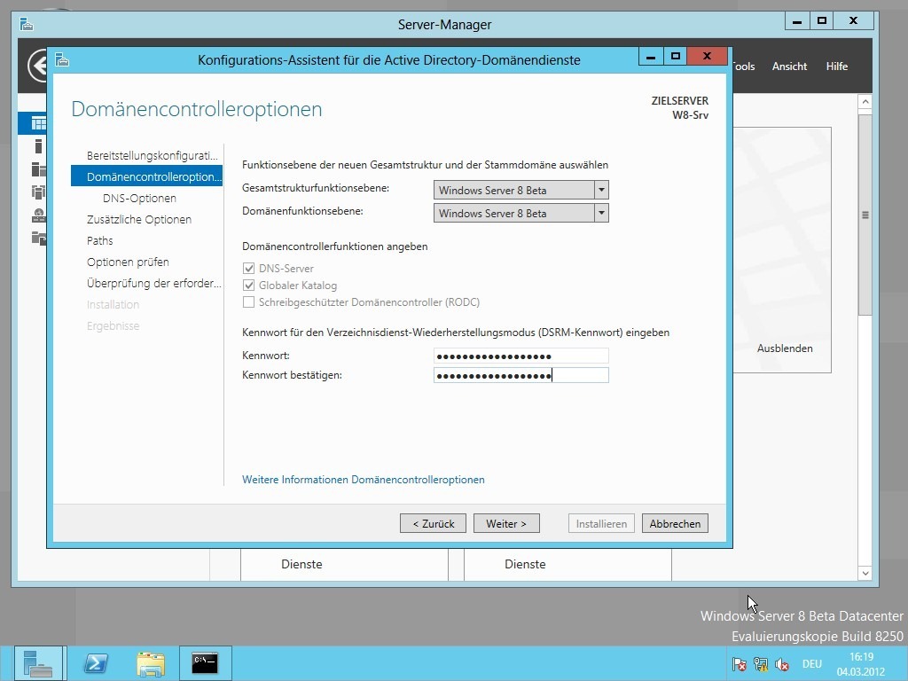Open the Hilfe menu in Server-Manager
The image size is (908, 681).
pos(837,66)
